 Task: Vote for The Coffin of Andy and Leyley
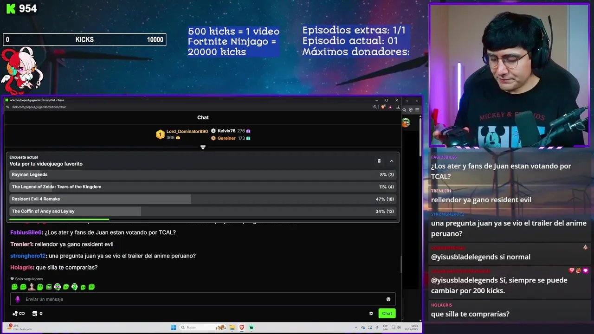pyautogui.click(x=203, y=211)
